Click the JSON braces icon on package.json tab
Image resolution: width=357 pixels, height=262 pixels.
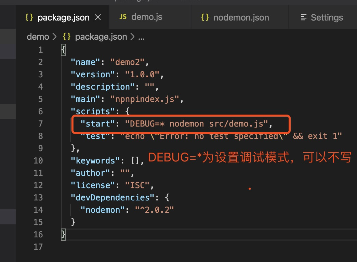click(x=29, y=17)
